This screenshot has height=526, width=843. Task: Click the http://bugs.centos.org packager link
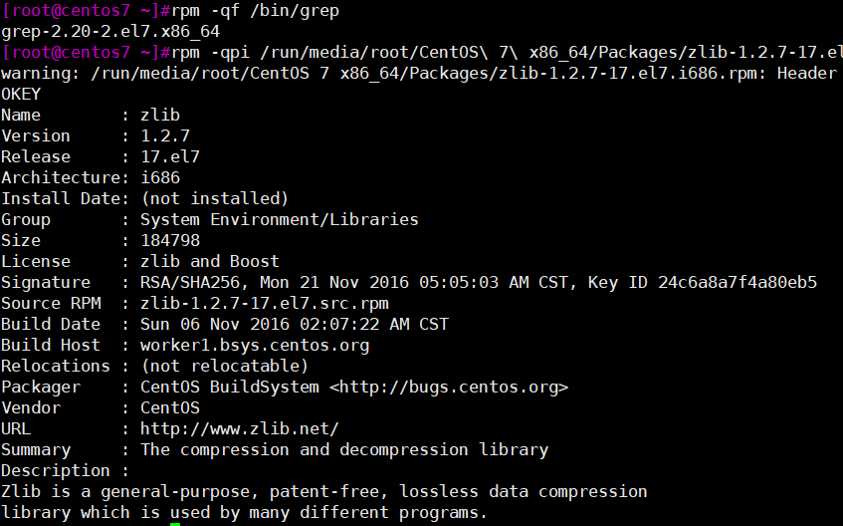coord(449,388)
